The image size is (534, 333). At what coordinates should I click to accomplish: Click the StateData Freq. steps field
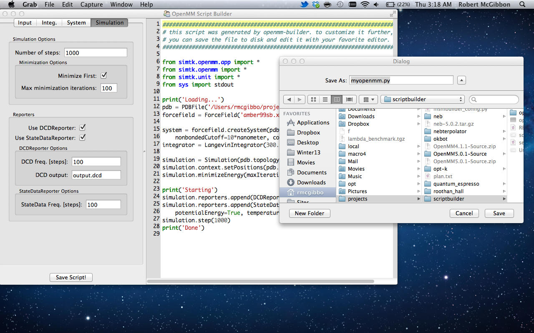coord(103,204)
